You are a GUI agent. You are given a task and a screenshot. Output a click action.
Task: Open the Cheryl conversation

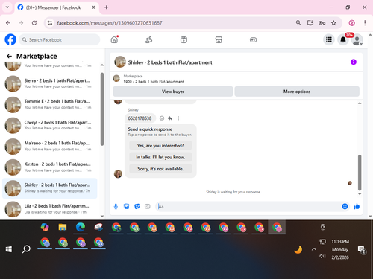pos(50,125)
